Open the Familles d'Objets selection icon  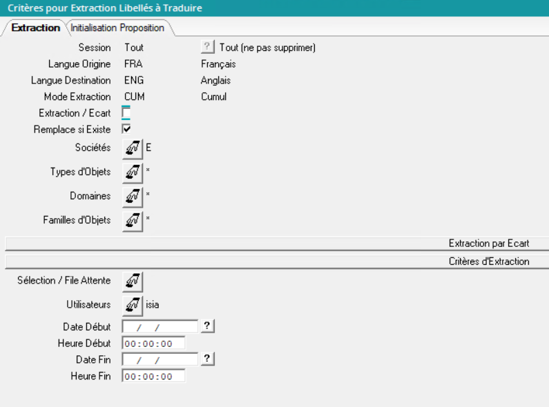coord(133,221)
